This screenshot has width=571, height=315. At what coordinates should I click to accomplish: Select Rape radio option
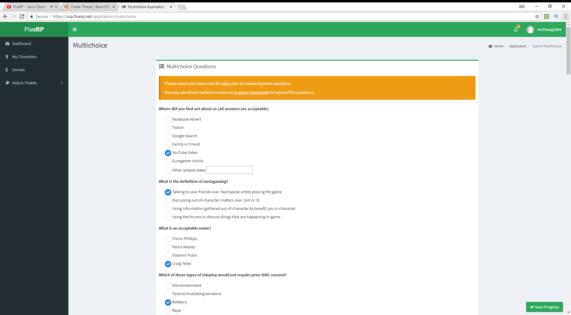[168, 311]
